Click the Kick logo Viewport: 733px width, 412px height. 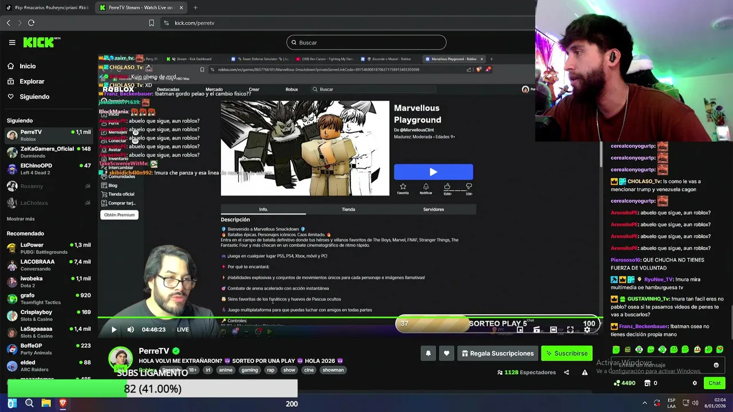point(42,42)
